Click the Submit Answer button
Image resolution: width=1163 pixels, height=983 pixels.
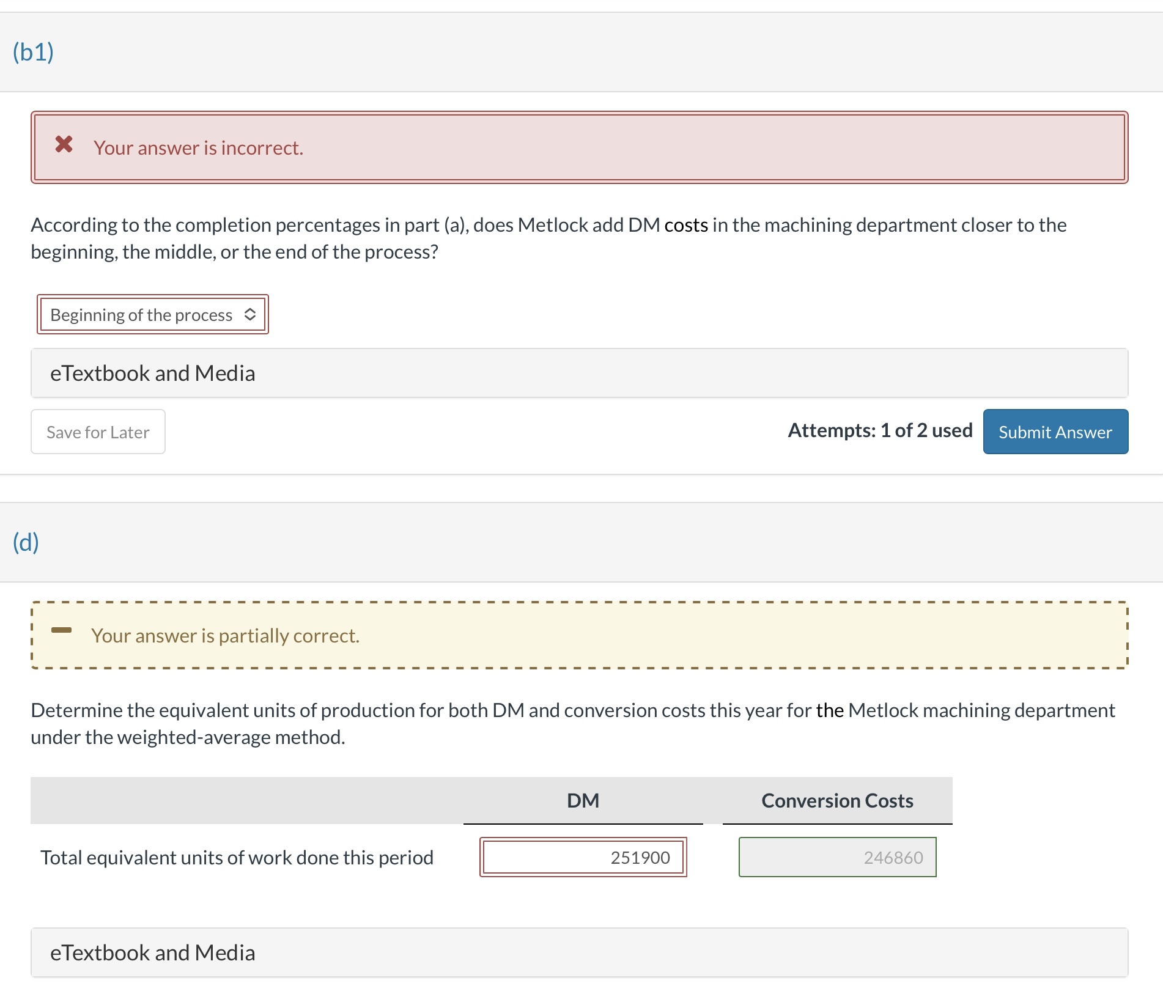pyautogui.click(x=1055, y=432)
